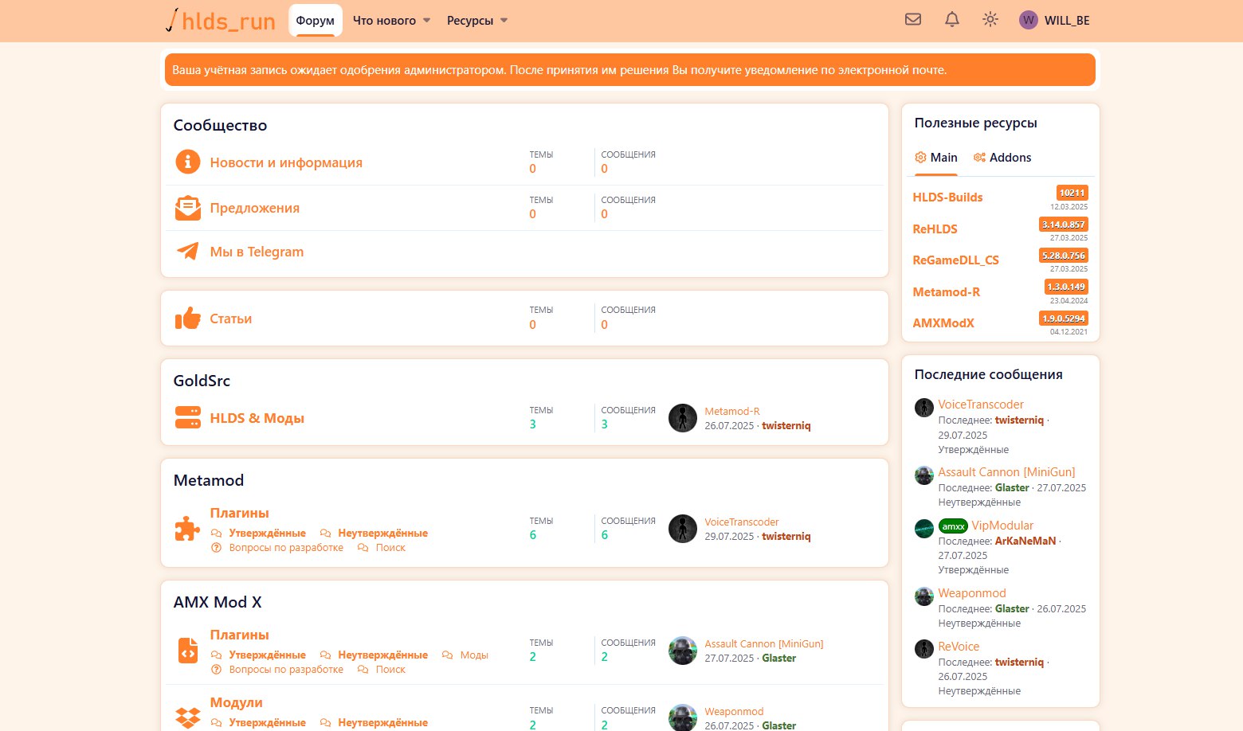Click the hlds_run site logo
The image size is (1243, 731).
(221, 21)
